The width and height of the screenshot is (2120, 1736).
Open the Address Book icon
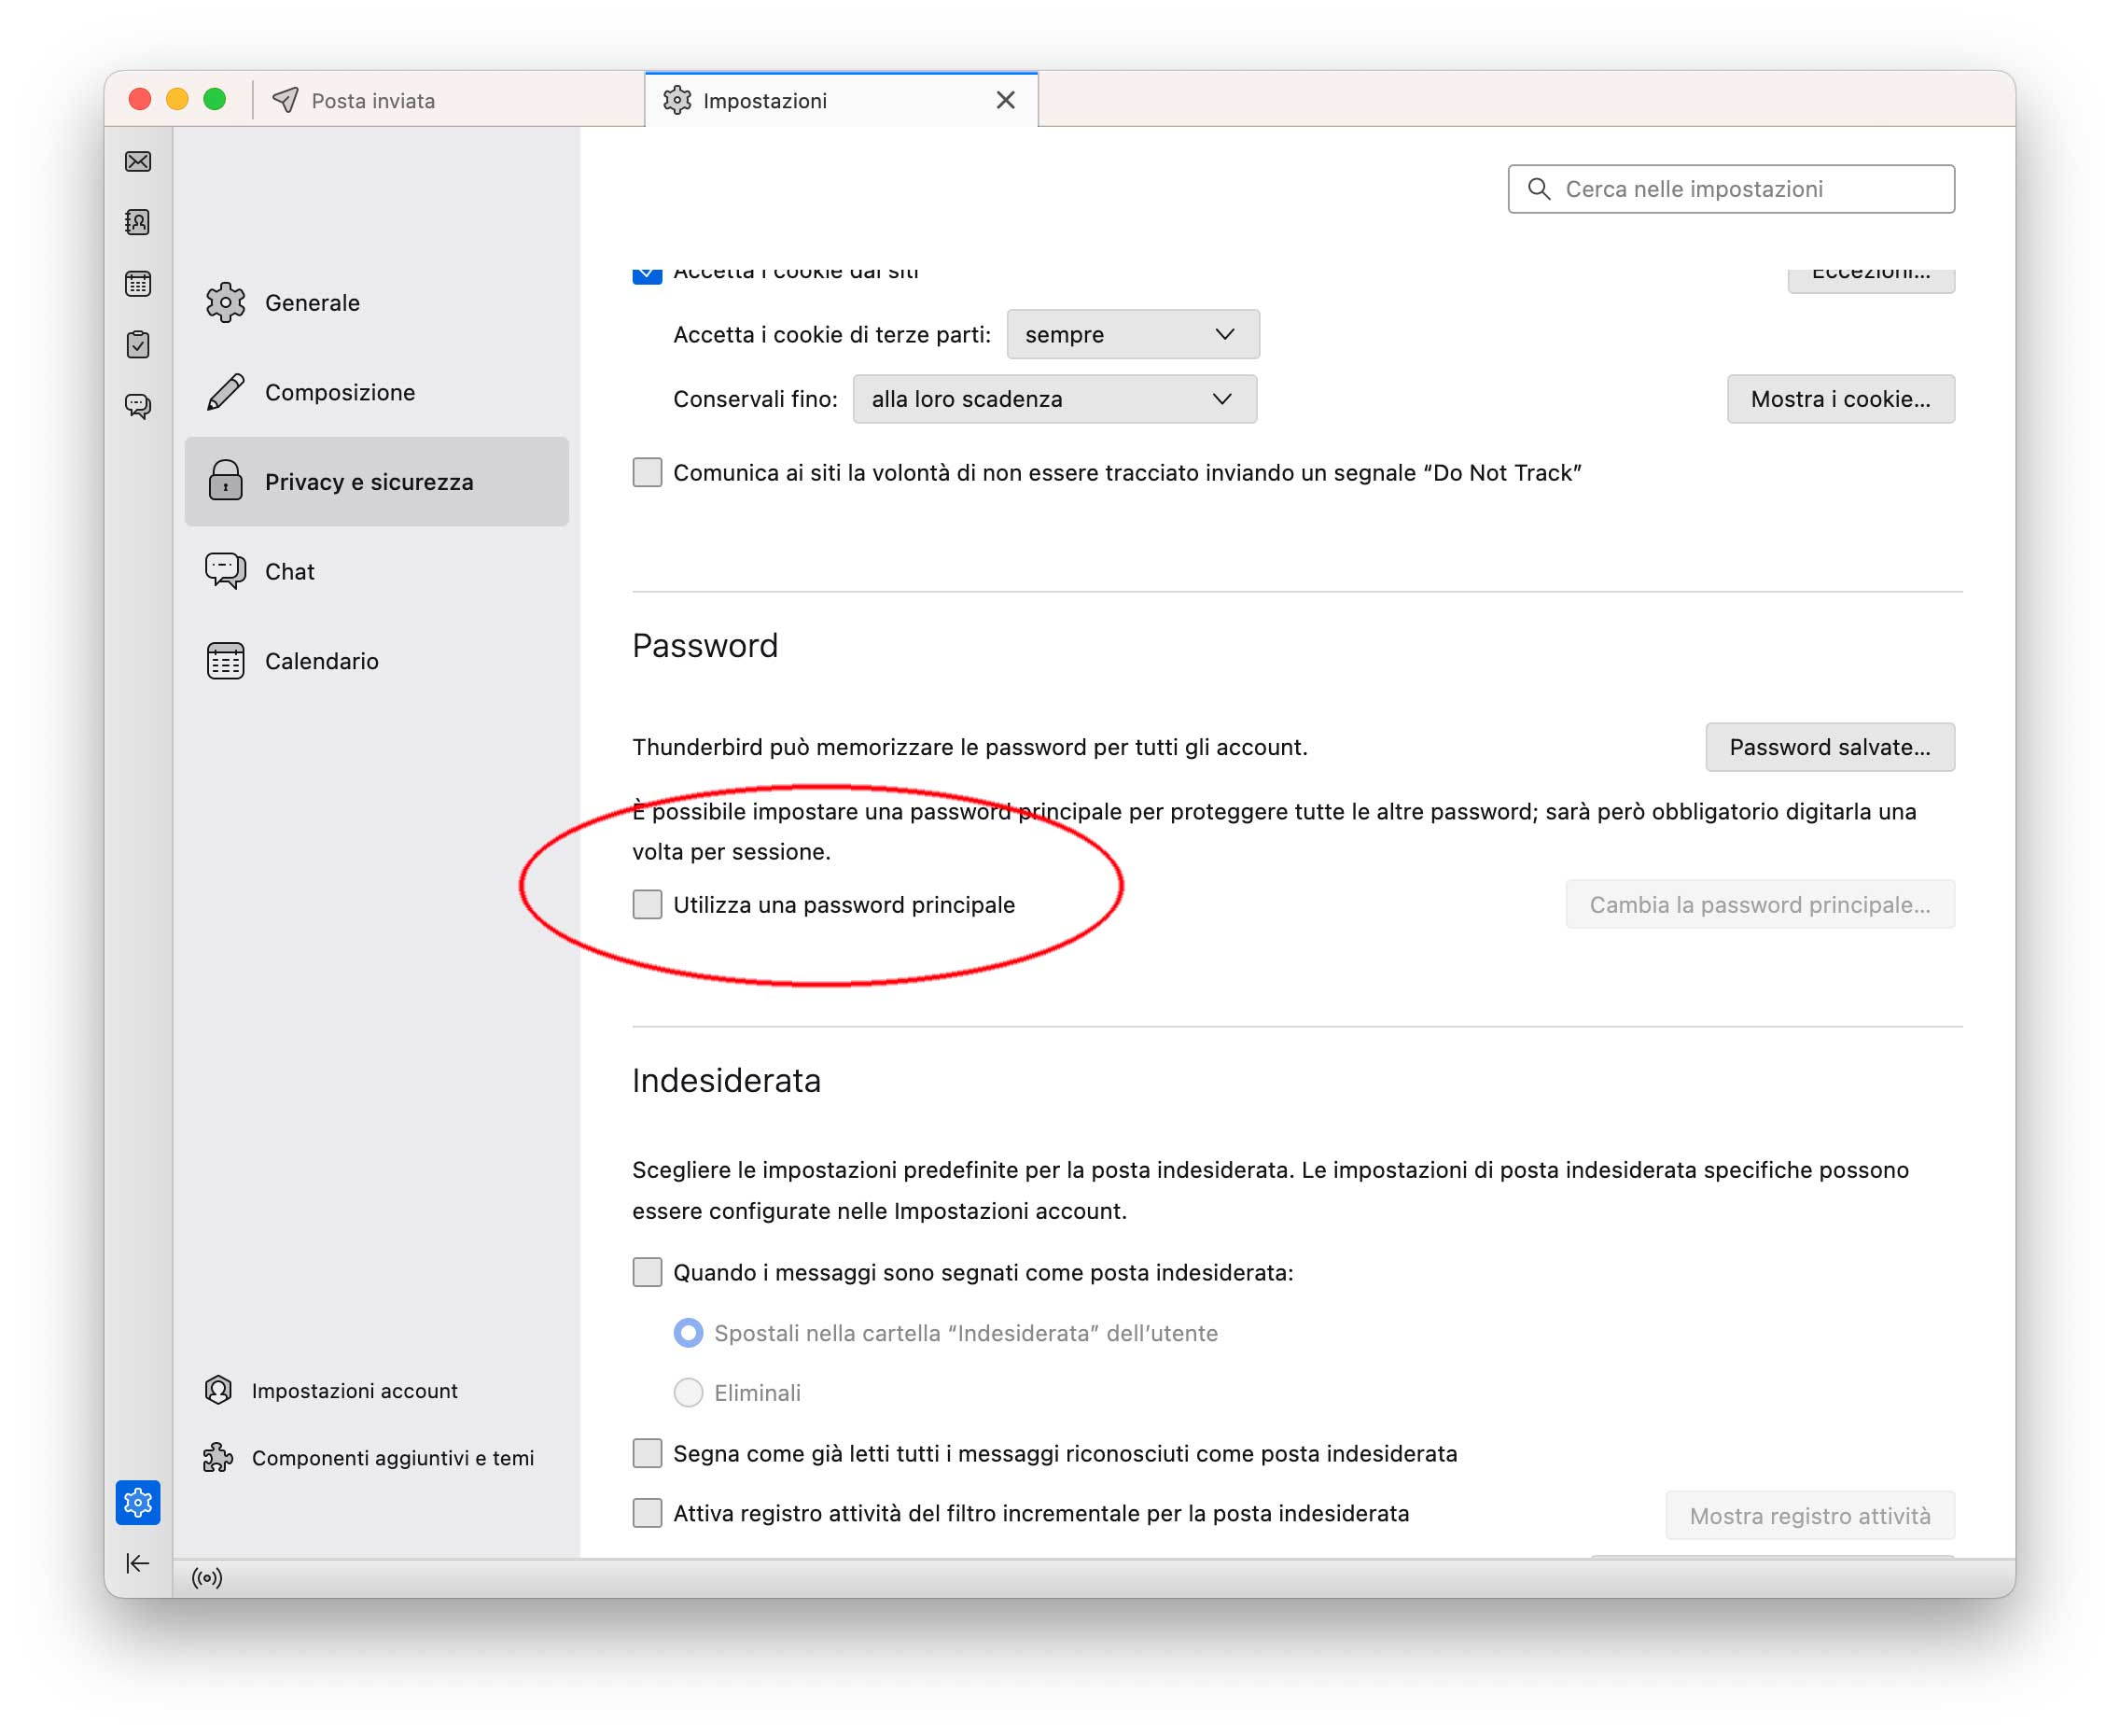[x=138, y=222]
